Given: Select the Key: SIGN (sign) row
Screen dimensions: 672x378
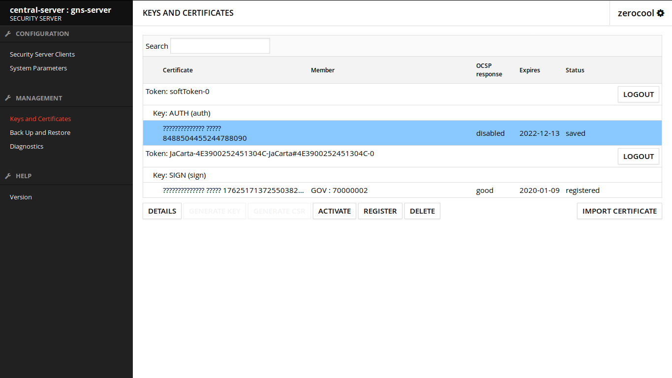Looking at the screenshot, I should (180, 175).
